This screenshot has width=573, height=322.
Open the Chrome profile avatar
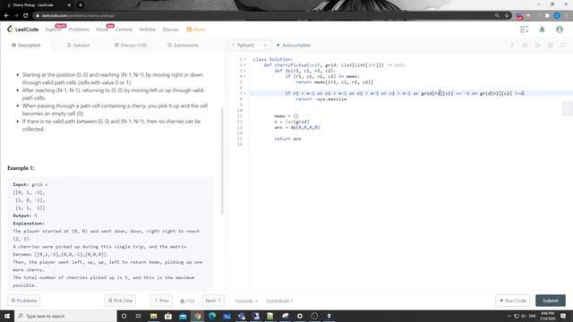tap(557, 16)
